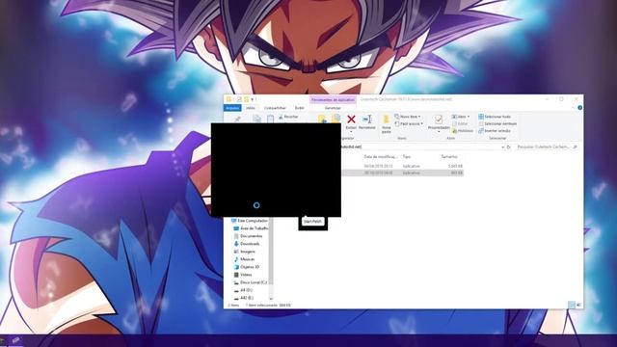Click the Tamanho column header
Screen dimensions: 617x347
point(449,156)
